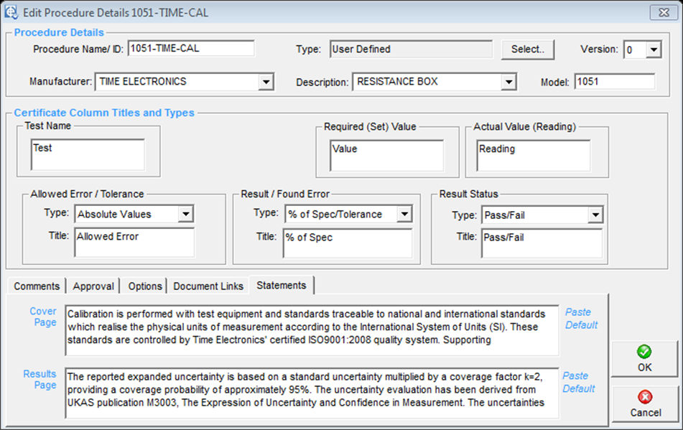Click the Cover Page statement text box
The height and width of the screenshot is (430, 683).
(x=311, y=330)
